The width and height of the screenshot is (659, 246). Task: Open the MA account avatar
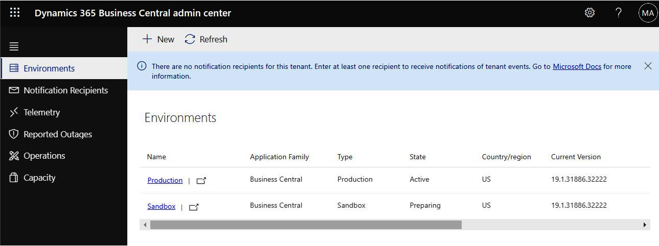pyautogui.click(x=648, y=13)
